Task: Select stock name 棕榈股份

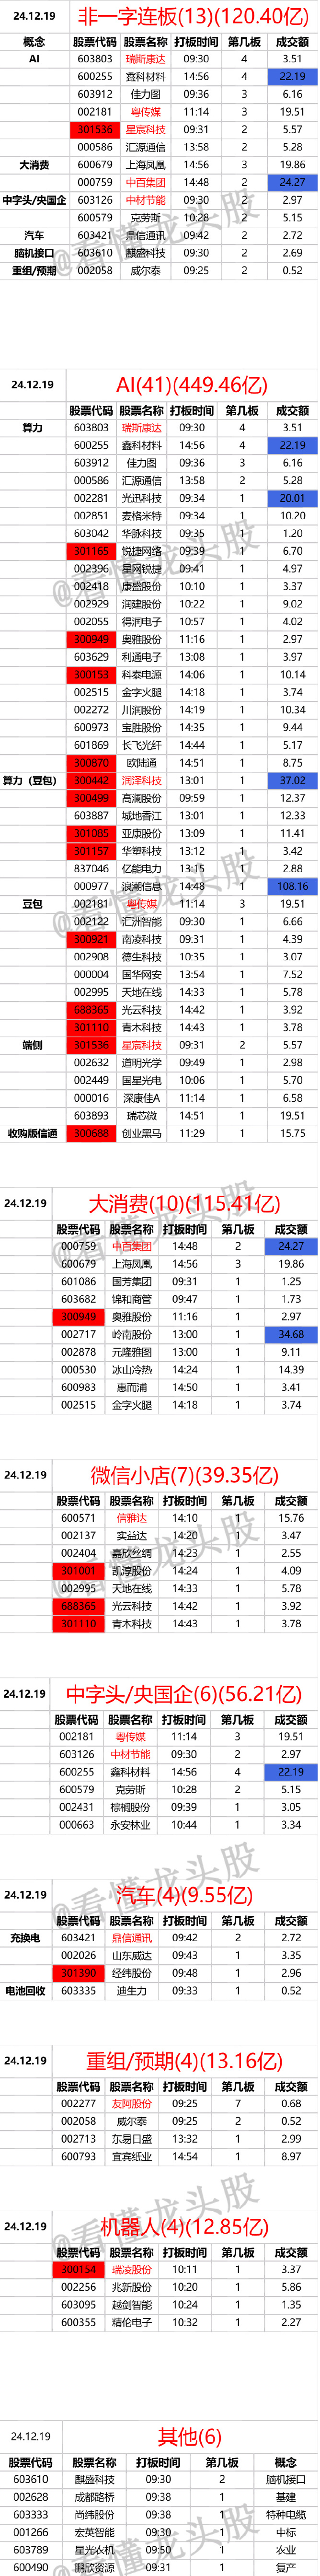Action: pos(131,1807)
